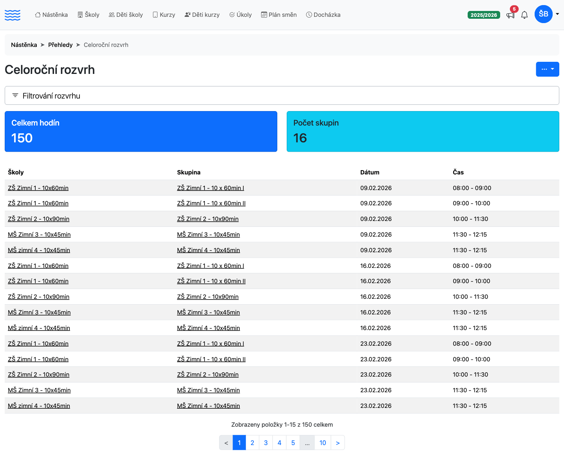Click the next page arrow

point(338,443)
